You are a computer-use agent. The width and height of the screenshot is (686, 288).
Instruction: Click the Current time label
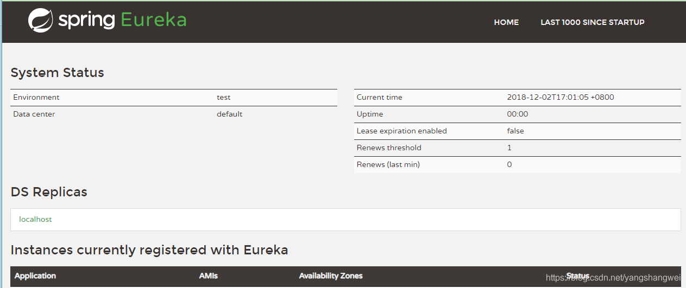(x=380, y=98)
